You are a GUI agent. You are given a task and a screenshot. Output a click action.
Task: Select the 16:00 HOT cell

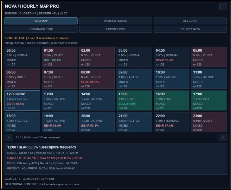[172, 100]
